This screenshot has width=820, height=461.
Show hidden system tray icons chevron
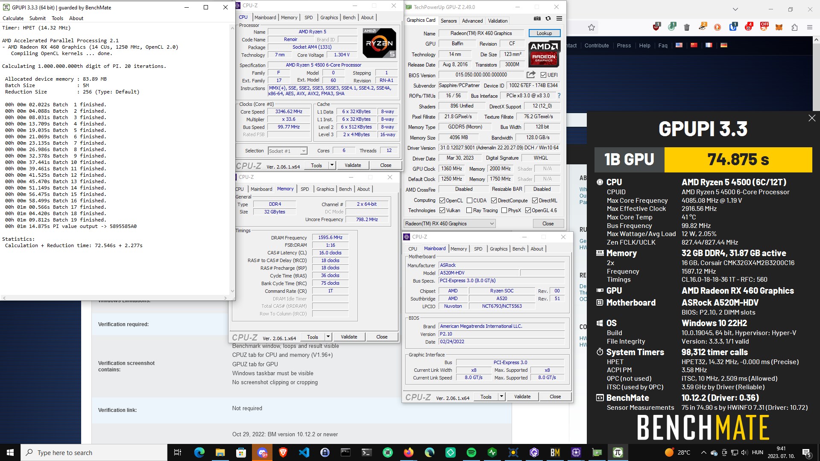click(703, 452)
